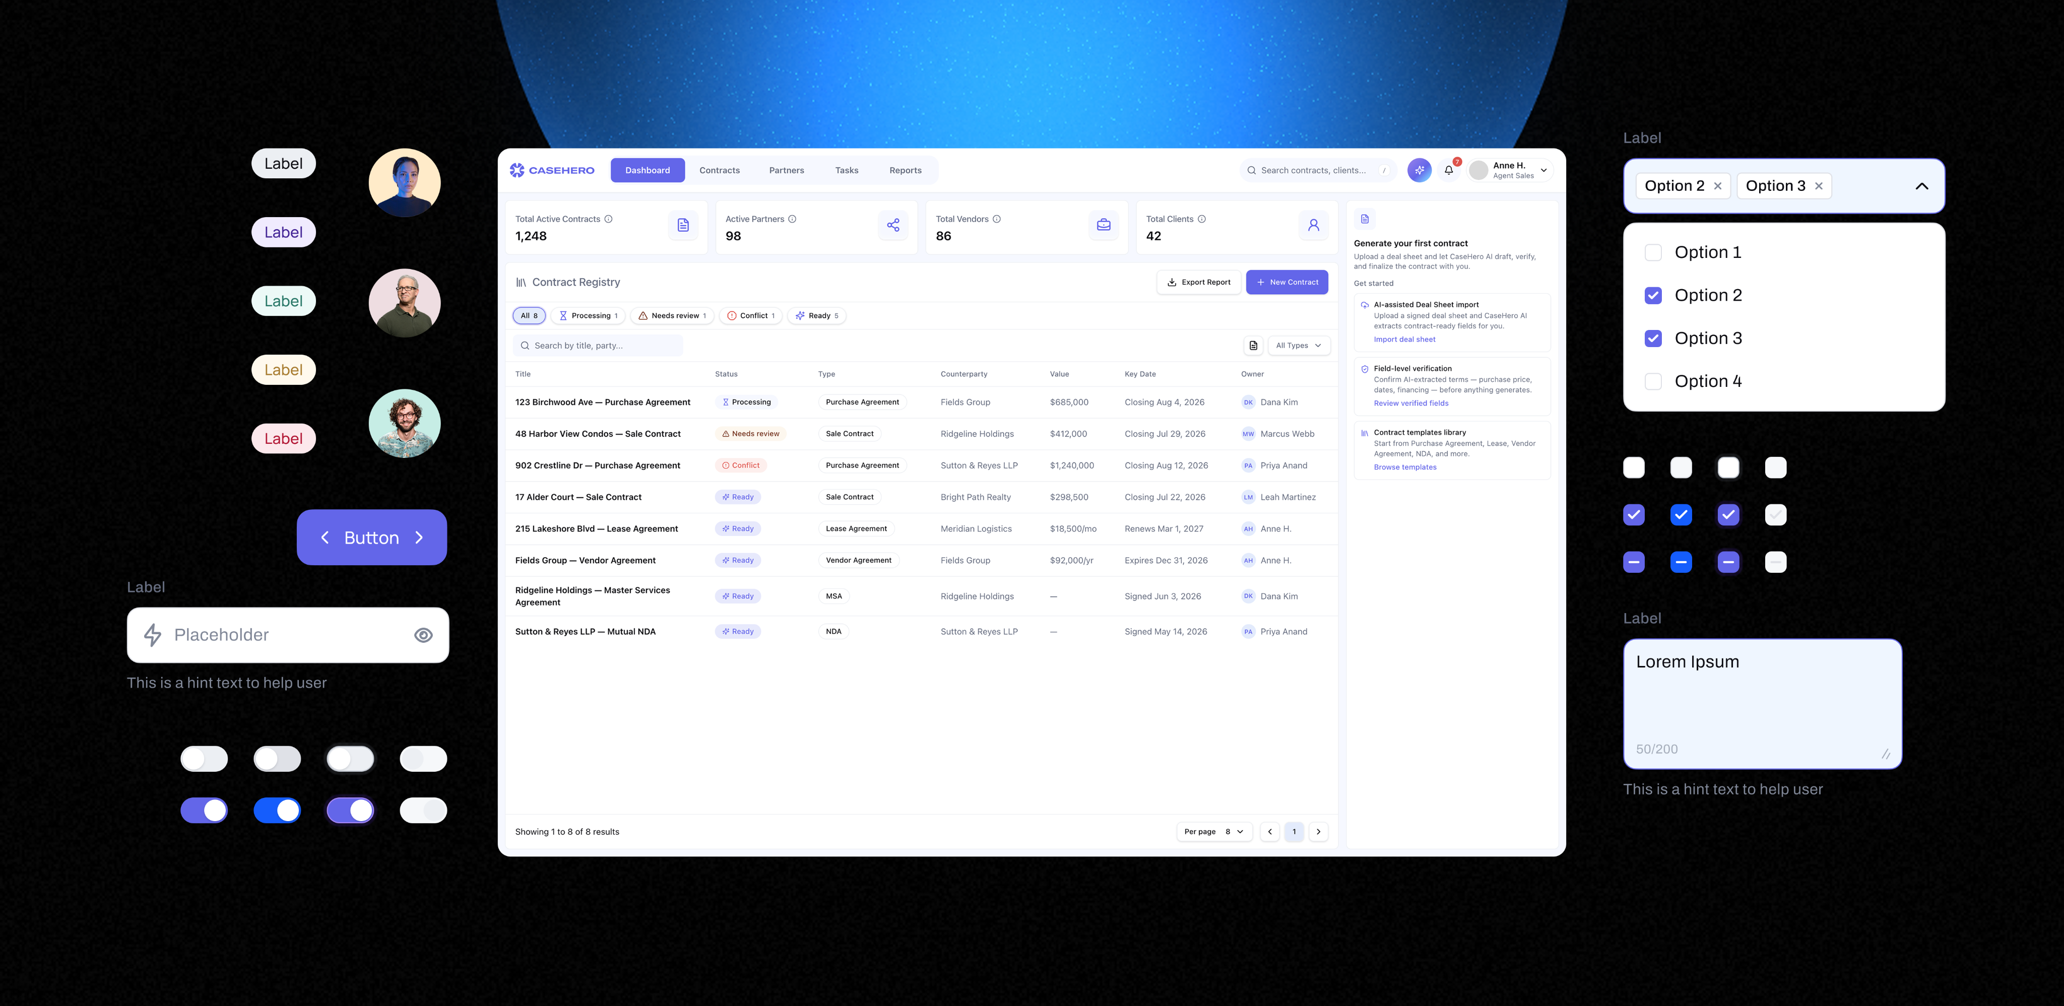This screenshot has width=2064, height=1006.
Task: Open the Dashboard tab
Action: point(648,170)
